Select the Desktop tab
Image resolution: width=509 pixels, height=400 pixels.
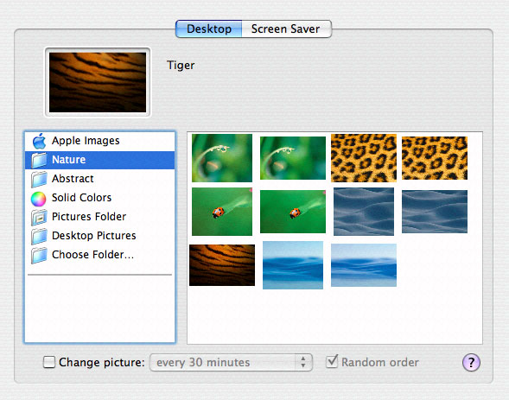(x=209, y=29)
